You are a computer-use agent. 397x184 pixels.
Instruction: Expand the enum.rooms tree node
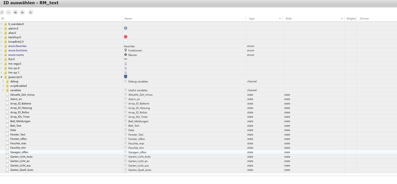click(1, 55)
